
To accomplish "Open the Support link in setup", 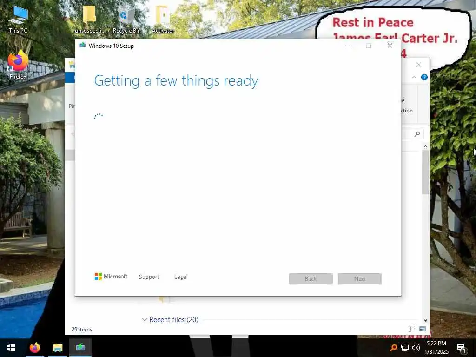I will (x=149, y=277).
